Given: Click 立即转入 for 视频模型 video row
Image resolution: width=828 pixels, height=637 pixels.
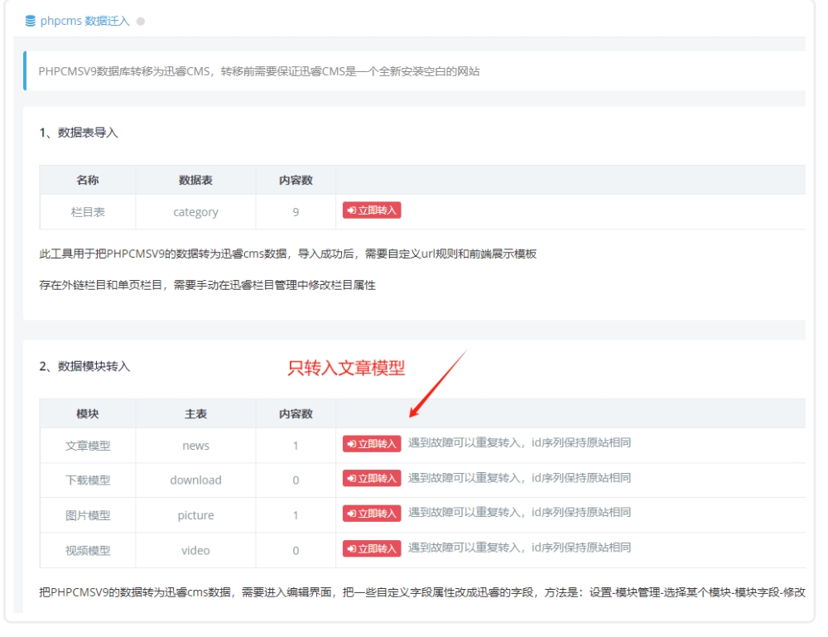Looking at the screenshot, I should point(372,549).
